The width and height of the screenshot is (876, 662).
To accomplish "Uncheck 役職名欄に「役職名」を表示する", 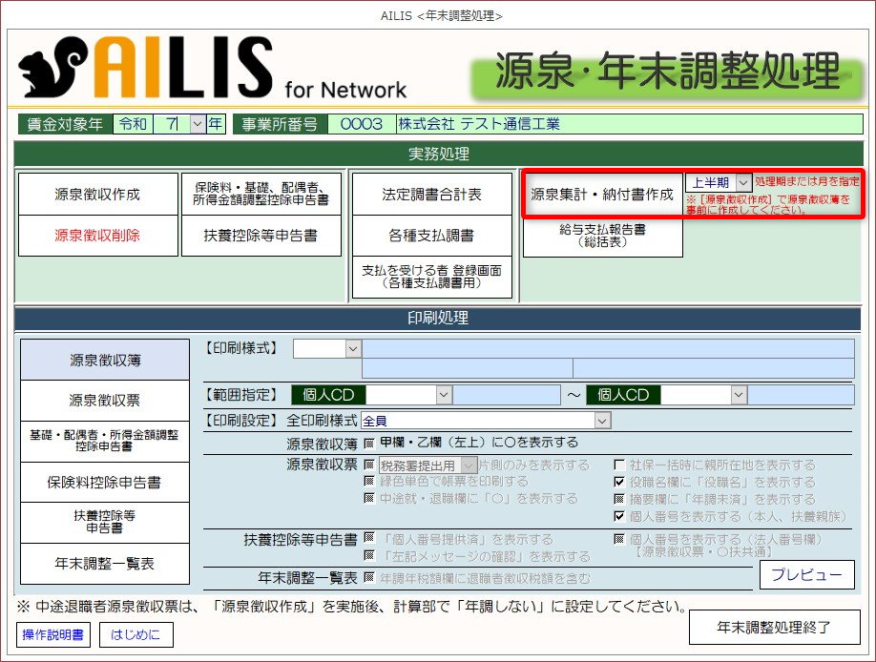I will pos(618,483).
